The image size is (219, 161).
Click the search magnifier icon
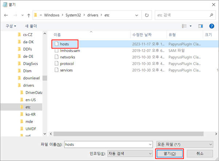211,15
